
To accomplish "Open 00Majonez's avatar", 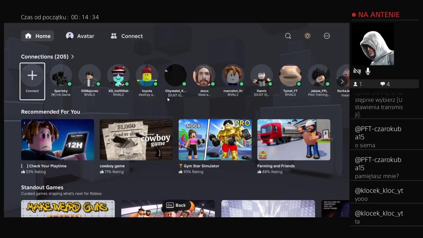I will click(90, 75).
